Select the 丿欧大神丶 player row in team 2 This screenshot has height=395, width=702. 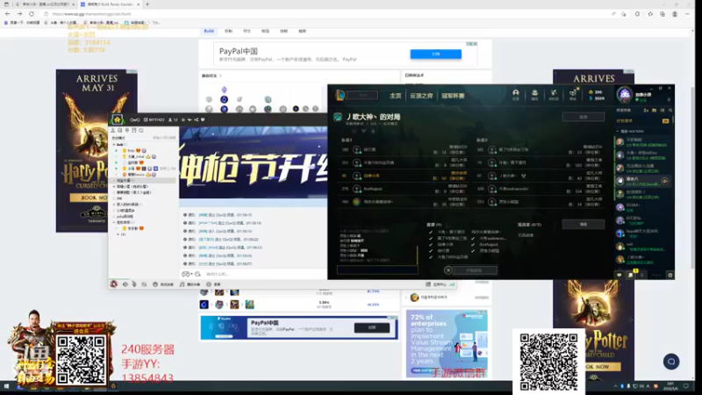(x=540, y=176)
